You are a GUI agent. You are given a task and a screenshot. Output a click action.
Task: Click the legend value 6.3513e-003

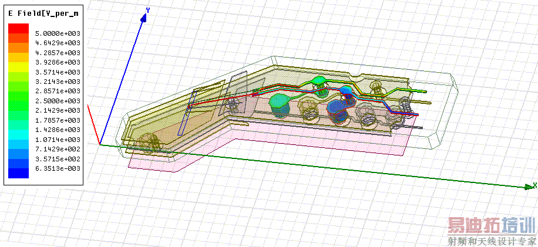click(58, 168)
